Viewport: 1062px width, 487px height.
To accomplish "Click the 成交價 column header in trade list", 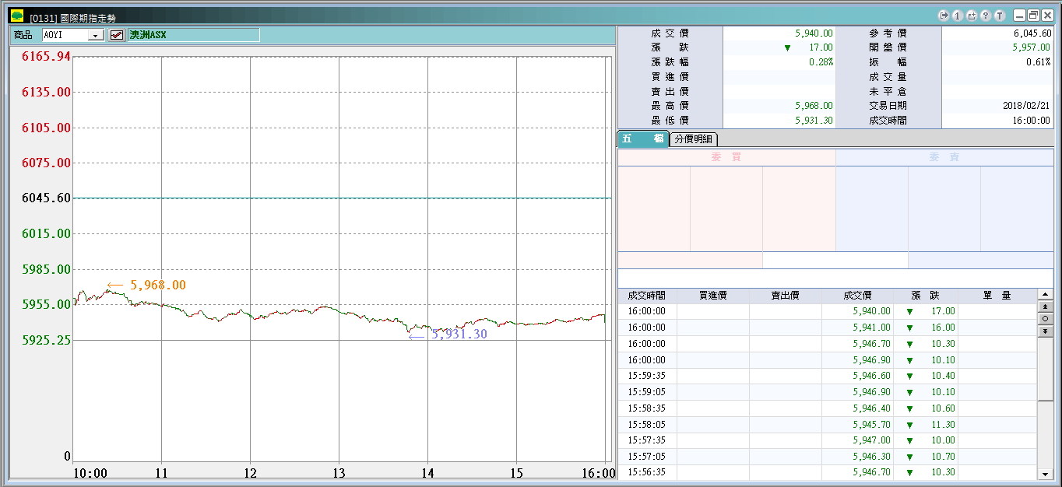I will (x=858, y=296).
